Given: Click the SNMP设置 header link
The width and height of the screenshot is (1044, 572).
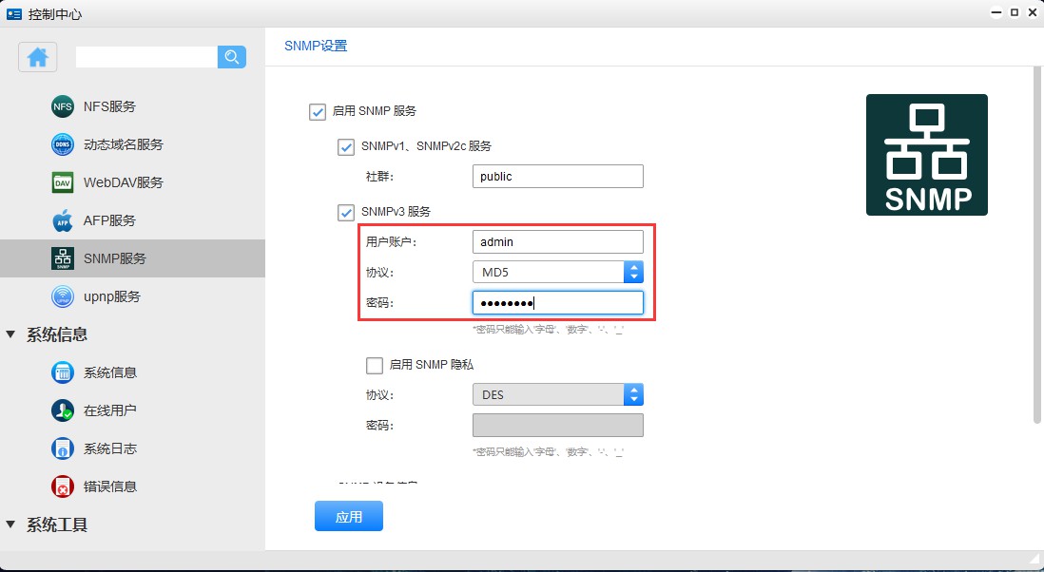Looking at the screenshot, I should click(316, 45).
